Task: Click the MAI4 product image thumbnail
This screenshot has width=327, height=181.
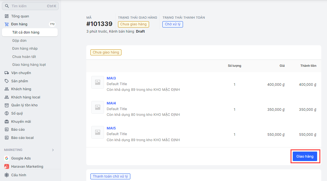Action: point(98,107)
